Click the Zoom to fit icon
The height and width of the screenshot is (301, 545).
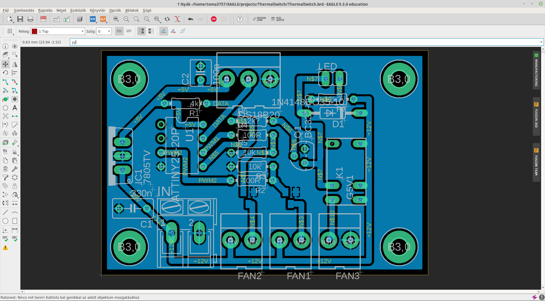[x=116, y=19]
